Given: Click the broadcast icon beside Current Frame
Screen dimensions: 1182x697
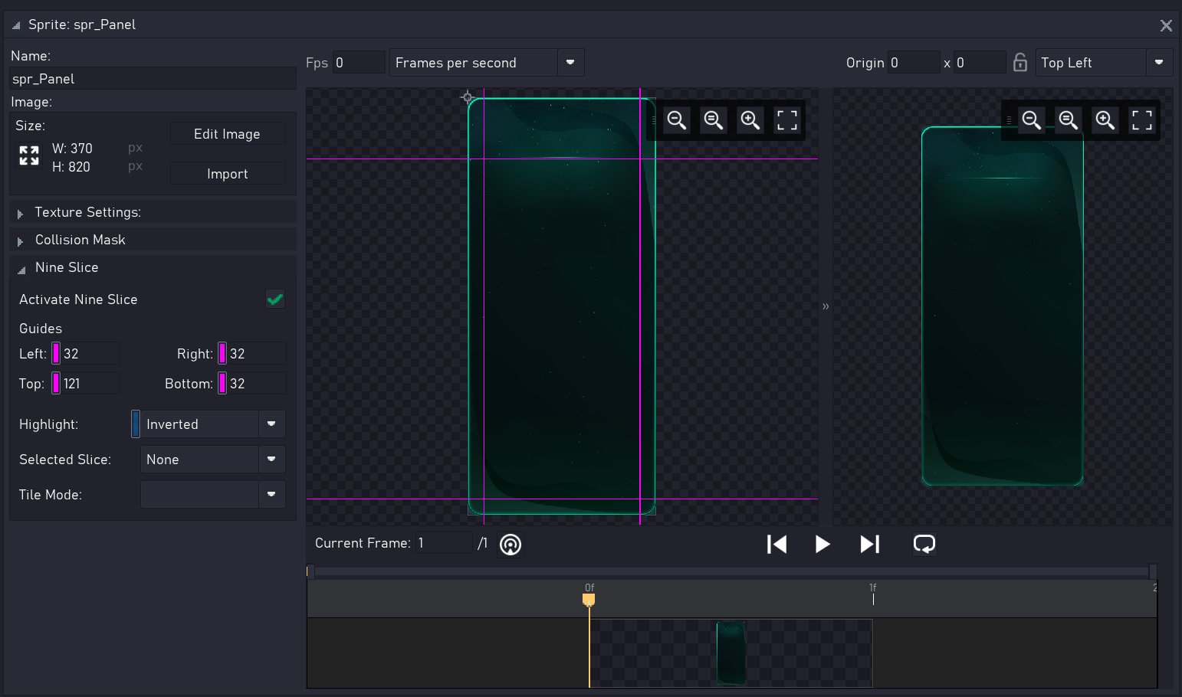Looking at the screenshot, I should (x=511, y=545).
